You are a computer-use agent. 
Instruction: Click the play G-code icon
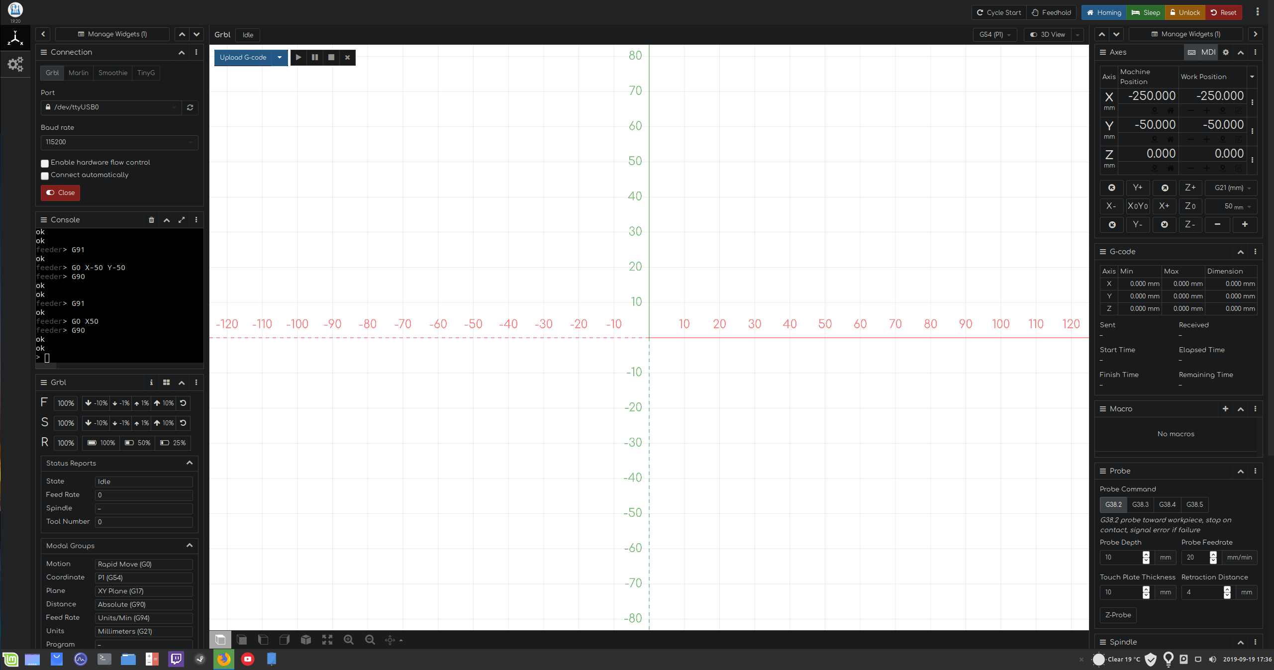[298, 57]
